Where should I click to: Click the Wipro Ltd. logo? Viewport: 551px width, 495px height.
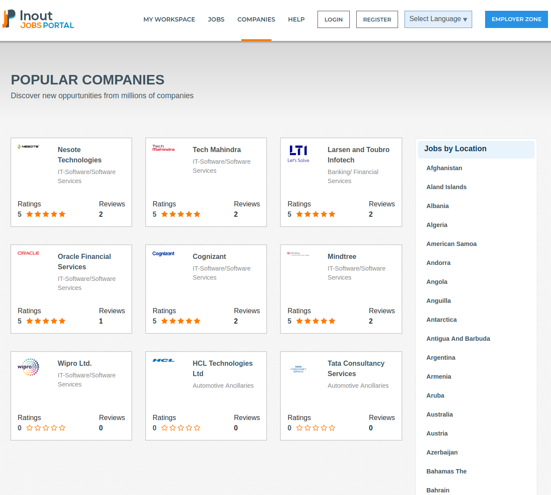click(28, 367)
